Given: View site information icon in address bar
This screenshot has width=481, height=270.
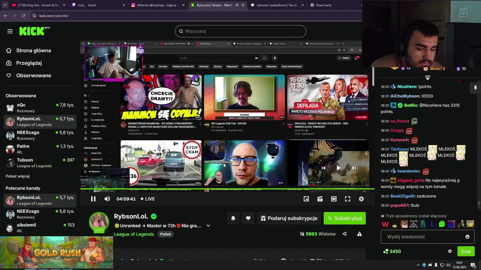Looking at the screenshot, I should [35, 16].
